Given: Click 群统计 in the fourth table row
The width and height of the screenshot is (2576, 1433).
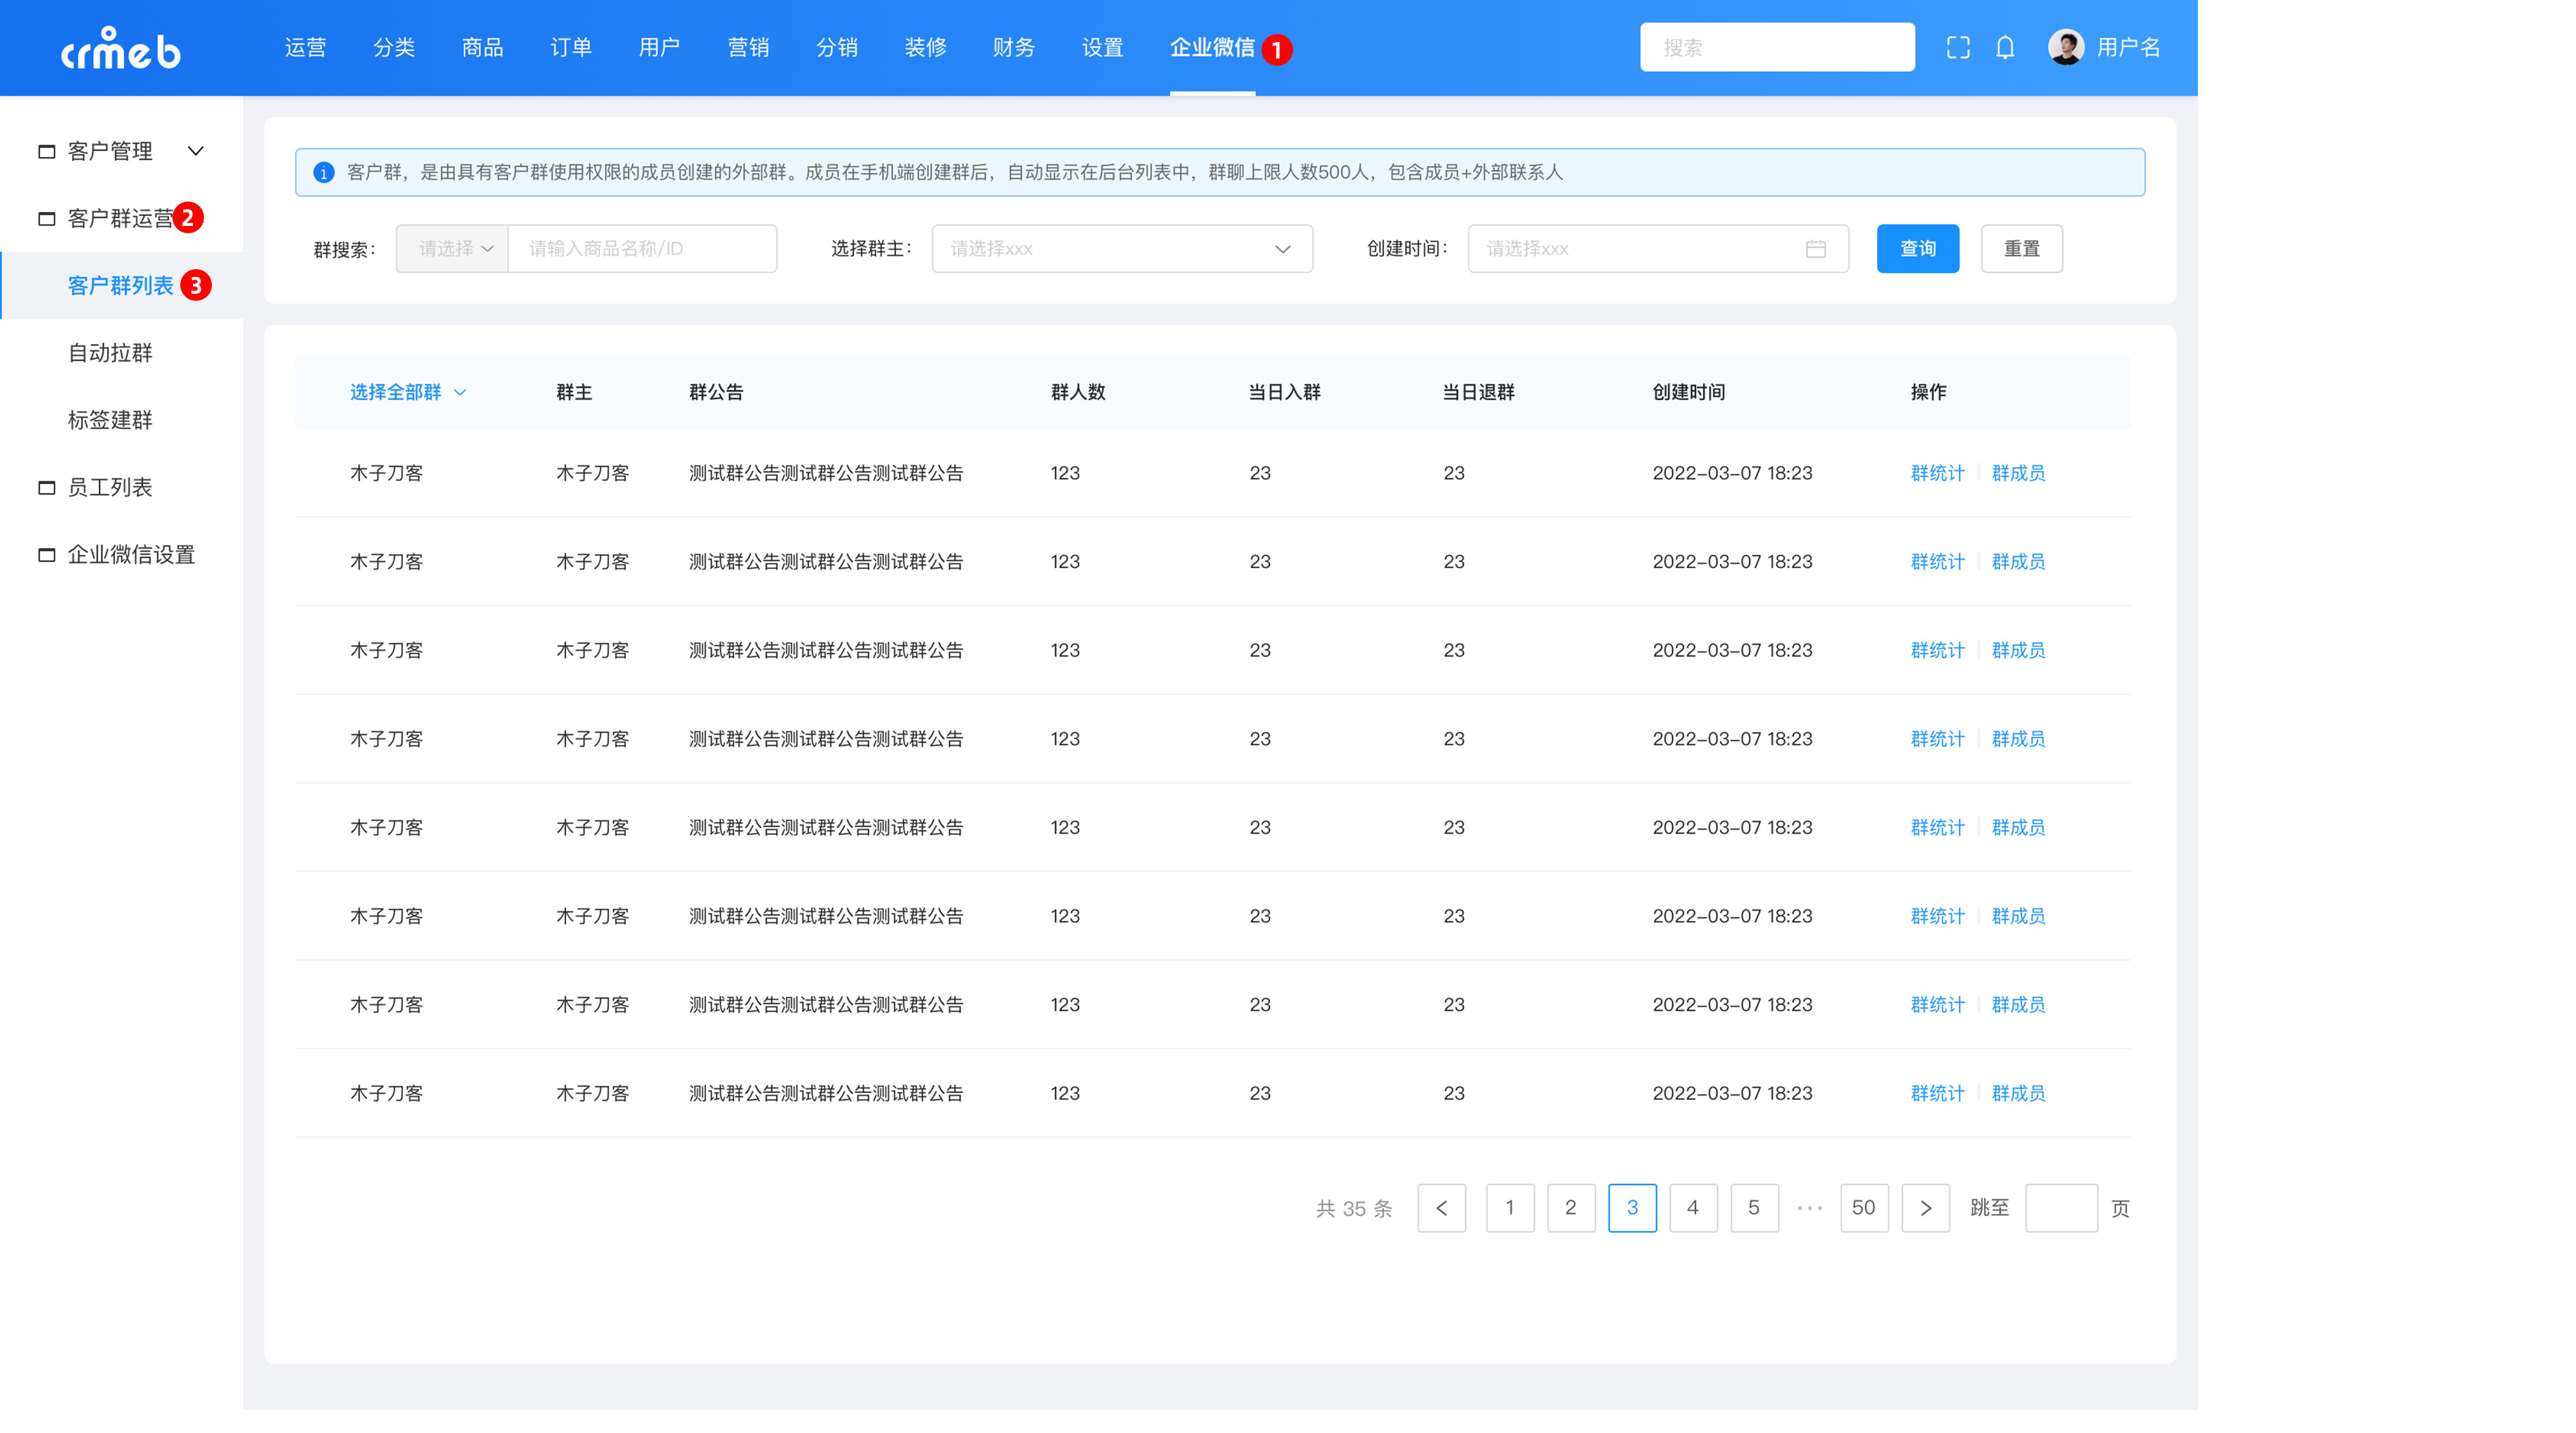Looking at the screenshot, I should (x=1937, y=739).
